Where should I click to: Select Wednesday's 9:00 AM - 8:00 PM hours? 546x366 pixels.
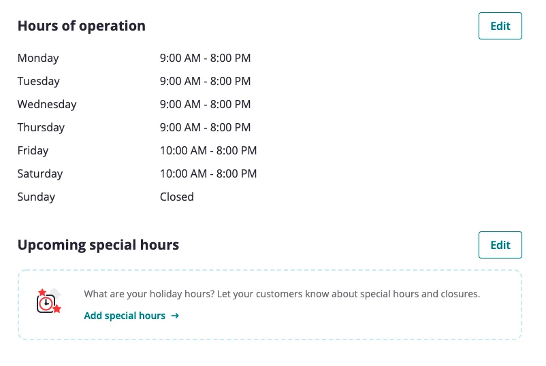(x=205, y=104)
